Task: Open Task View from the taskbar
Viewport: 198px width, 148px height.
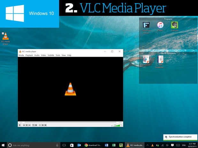Action: pyautogui.click(x=64, y=145)
